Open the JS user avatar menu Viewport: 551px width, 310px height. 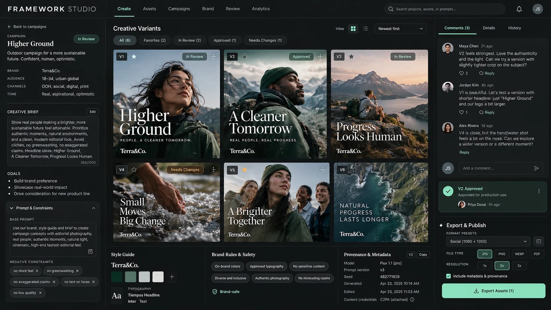pos(537,9)
